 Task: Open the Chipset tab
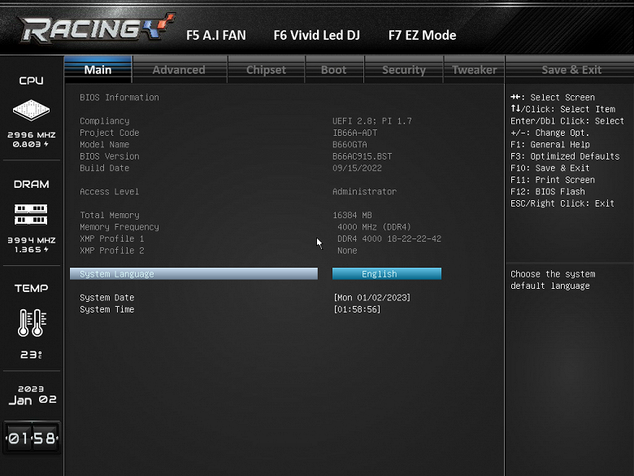(x=266, y=70)
